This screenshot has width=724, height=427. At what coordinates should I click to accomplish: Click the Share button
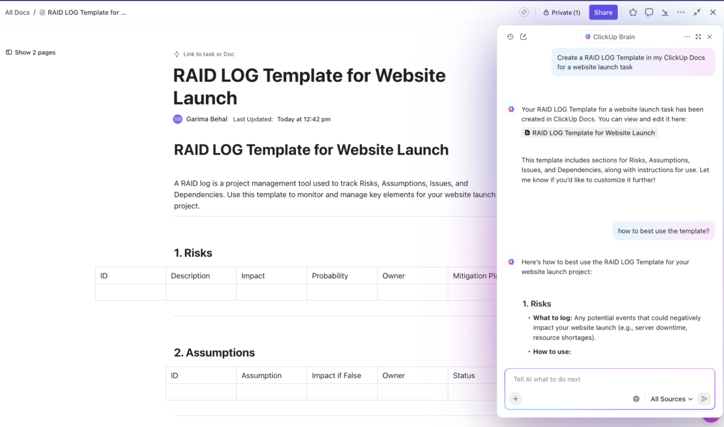coord(603,12)
